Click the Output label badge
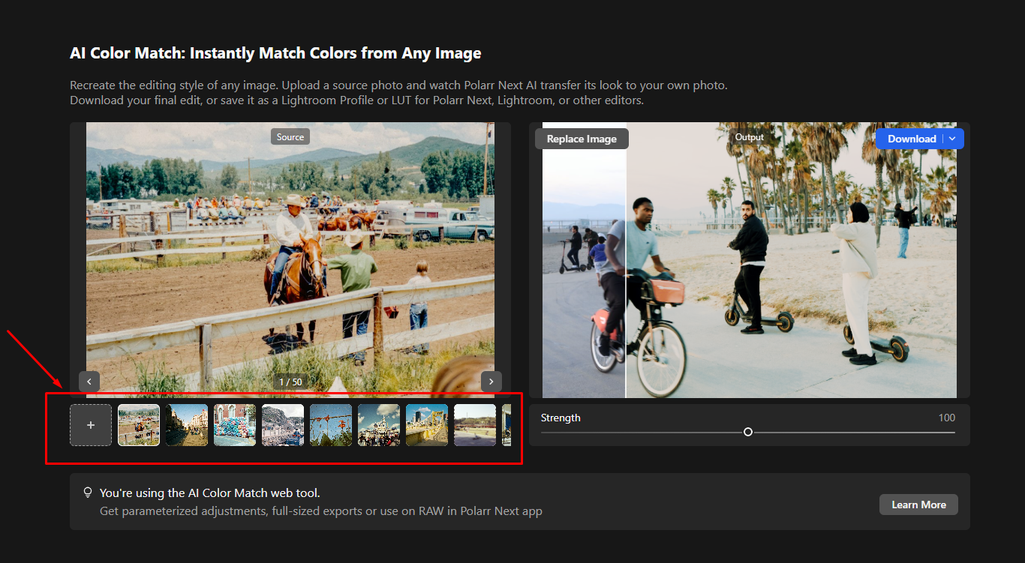This screenshot has height=563, width=1025. pyautogui.click(x=749, y=137)
